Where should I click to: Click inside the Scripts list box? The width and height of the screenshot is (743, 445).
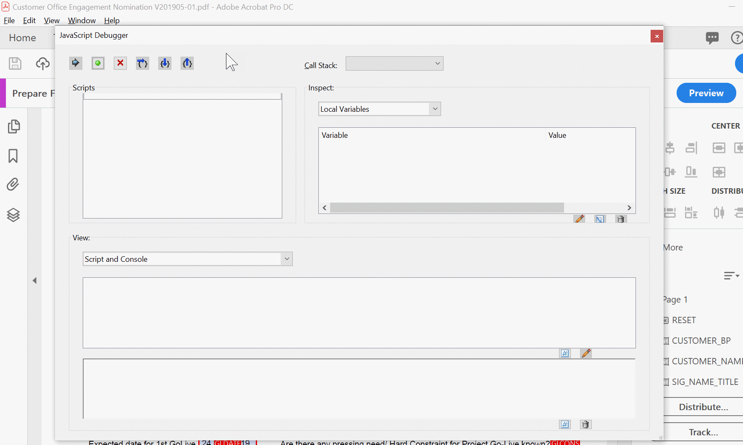pyautogui.click(x=182, y=156)
